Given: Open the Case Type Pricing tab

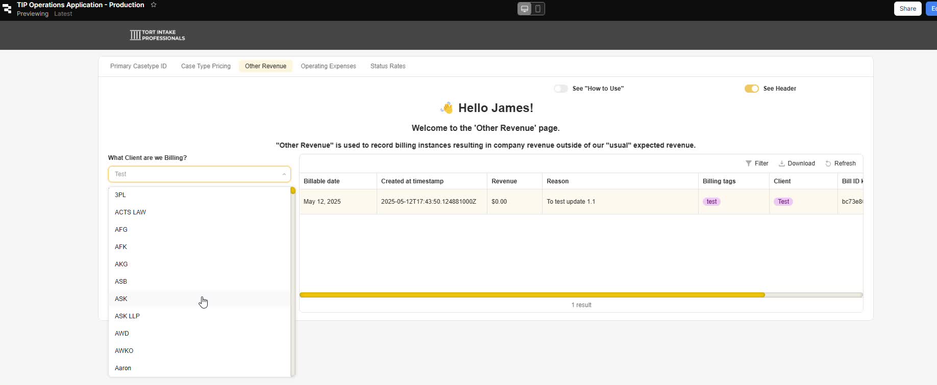Looking at the screenshot, I should 206,66.
